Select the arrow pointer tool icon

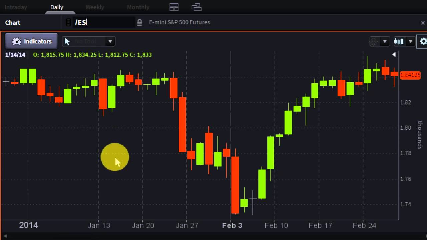click(67, 41)
